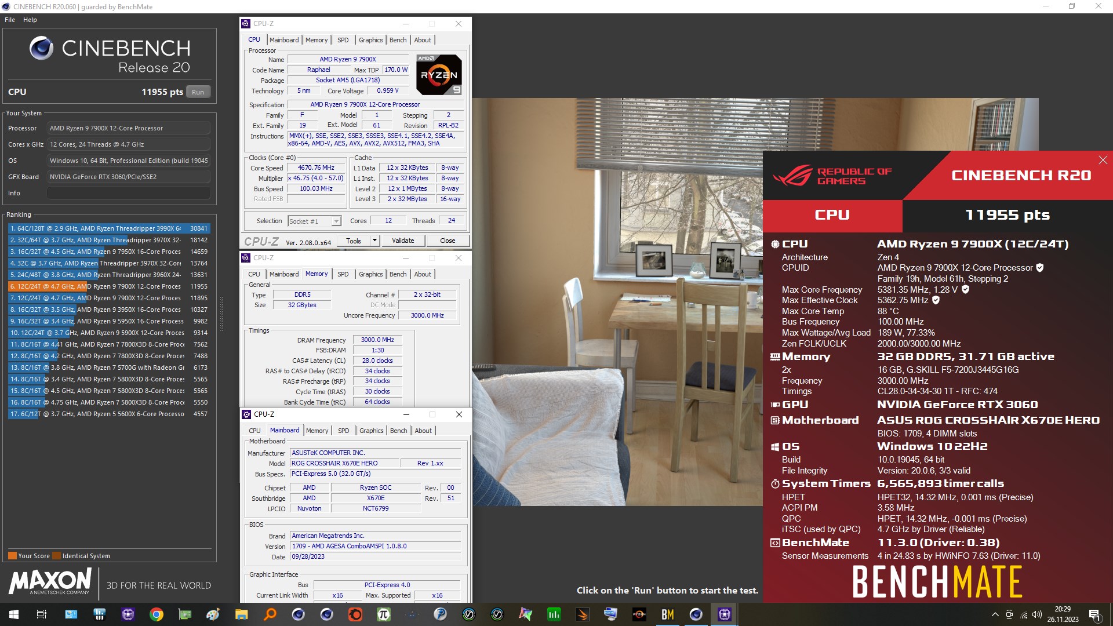Viewport: 1113px width, 626px height.
Task: Click the Memory module icon in BenchMate panel
Action: click(775, 357)
